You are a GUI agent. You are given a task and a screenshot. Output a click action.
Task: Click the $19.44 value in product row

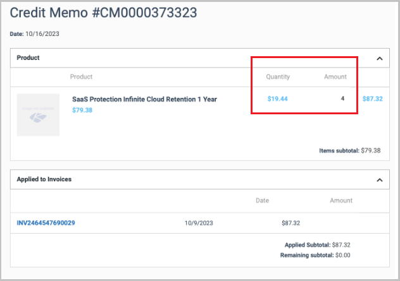pos(277,99)
